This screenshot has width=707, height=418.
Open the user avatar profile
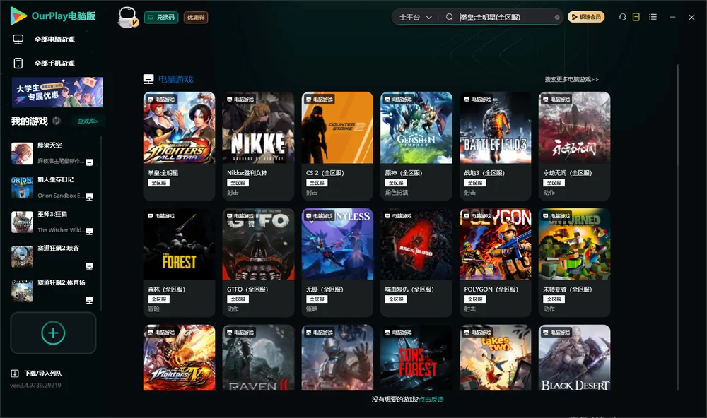(x=127, y=17)
